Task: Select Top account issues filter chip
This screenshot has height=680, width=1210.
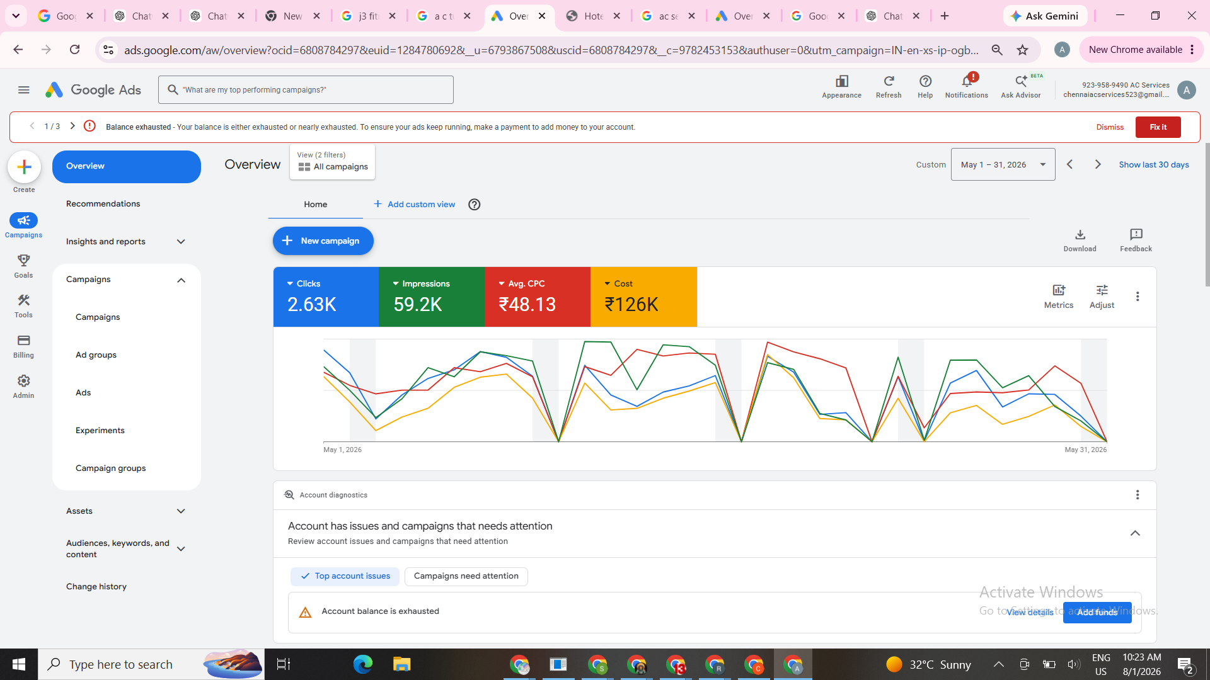Action: 345,576
